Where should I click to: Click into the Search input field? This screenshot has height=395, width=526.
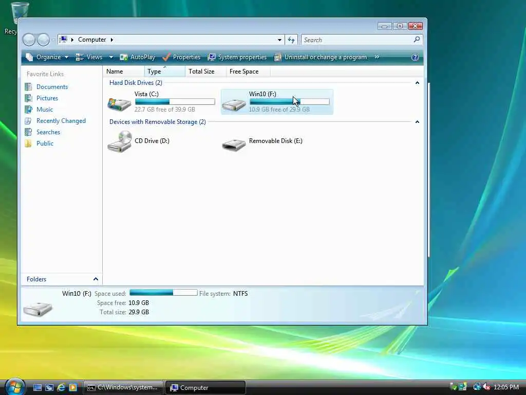pos(357,40)
